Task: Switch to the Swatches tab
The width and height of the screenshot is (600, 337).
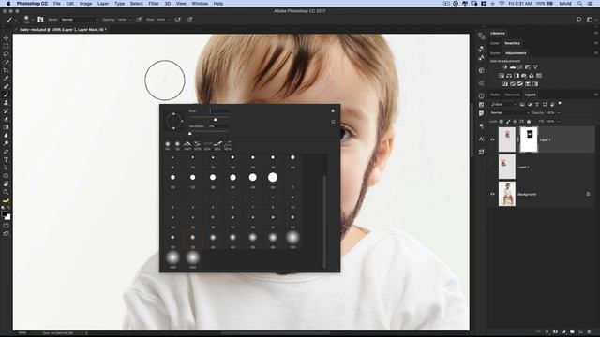Action: [x=512, y=43]
